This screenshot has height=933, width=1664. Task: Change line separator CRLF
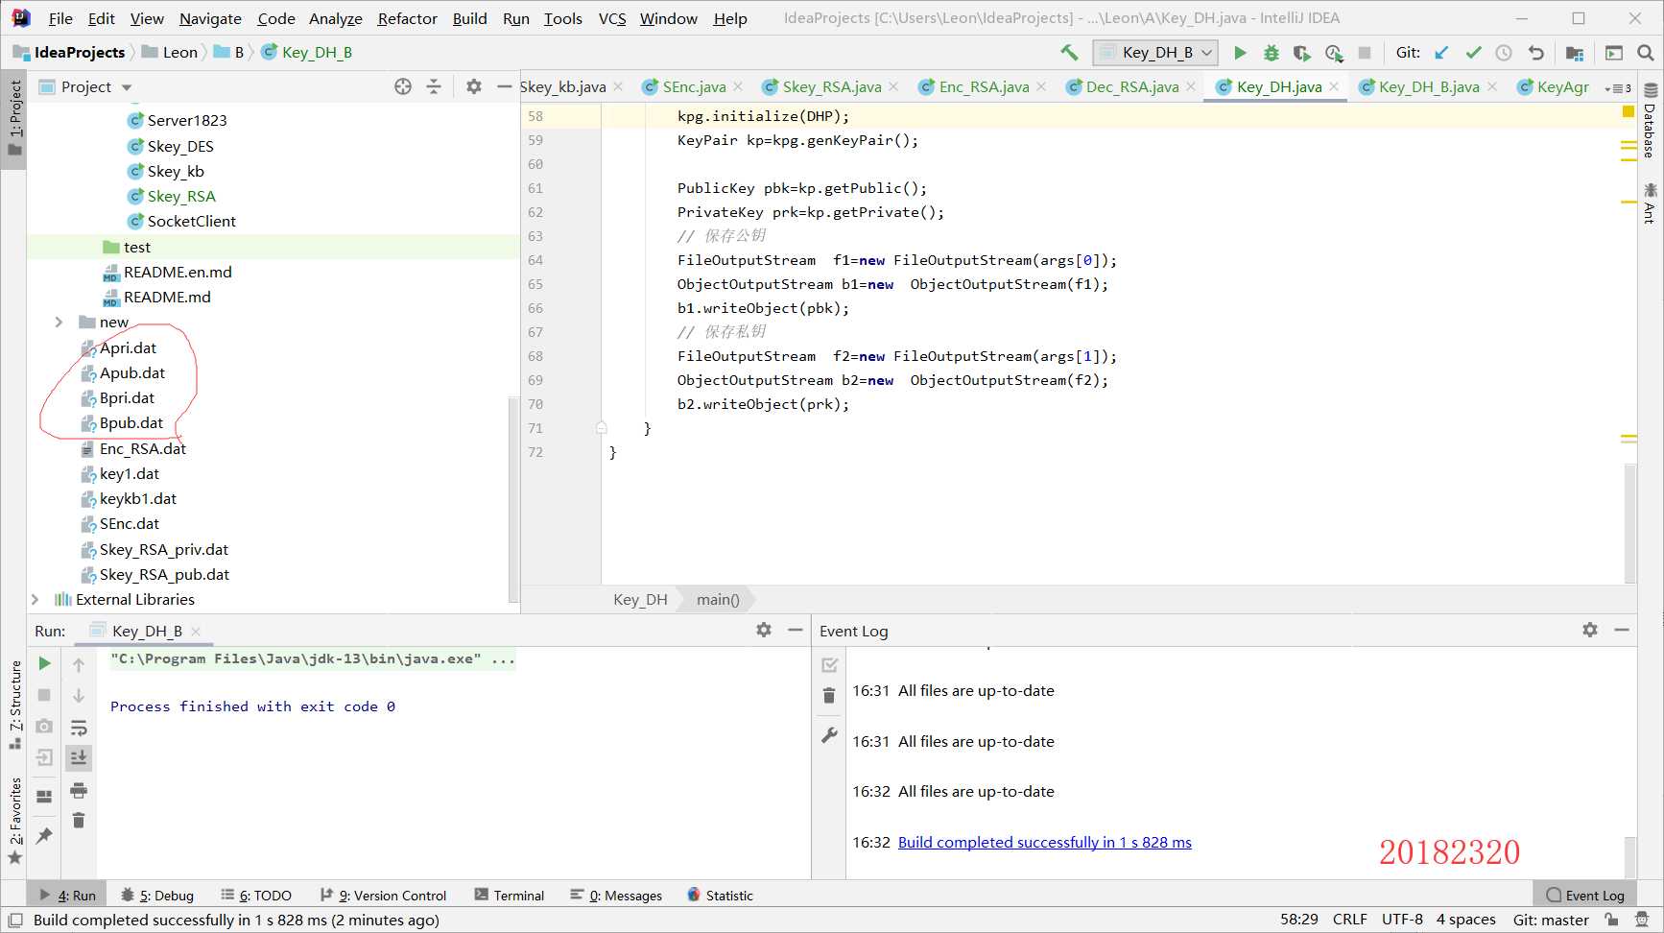[x=1349, y=920]
